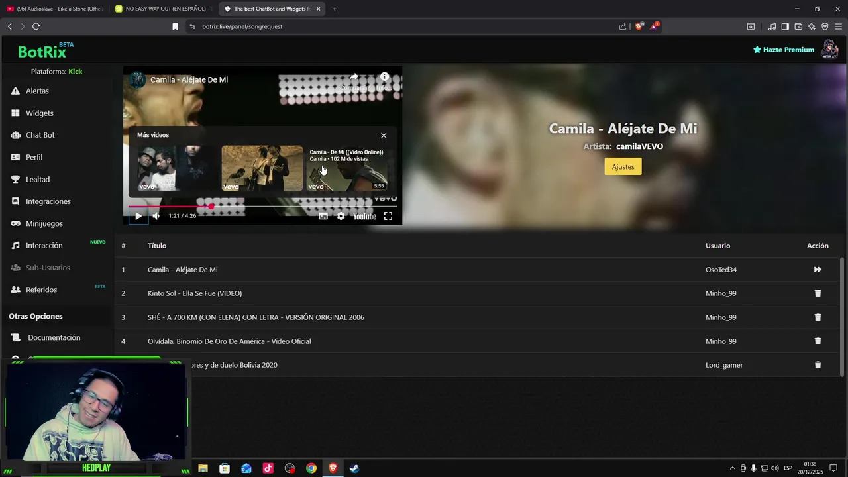848x477 pixels.
Task: Open browser playlist music icon
Action: [x=772, y=26]
